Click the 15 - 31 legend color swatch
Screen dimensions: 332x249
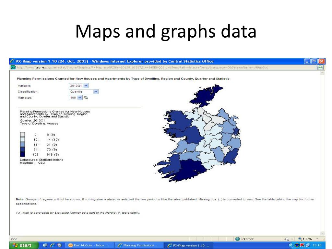(x=22, y=144)
